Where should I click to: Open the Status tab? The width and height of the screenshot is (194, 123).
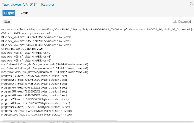coord(24,13)
